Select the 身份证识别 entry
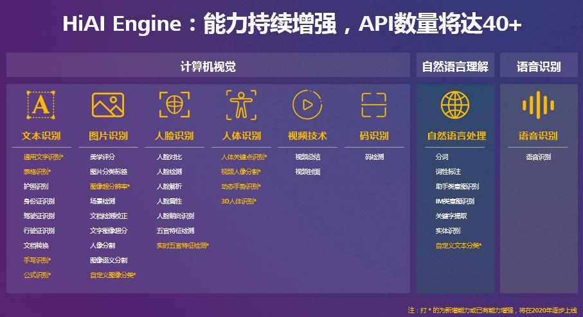583x317 pixels. tap(39, 201)
